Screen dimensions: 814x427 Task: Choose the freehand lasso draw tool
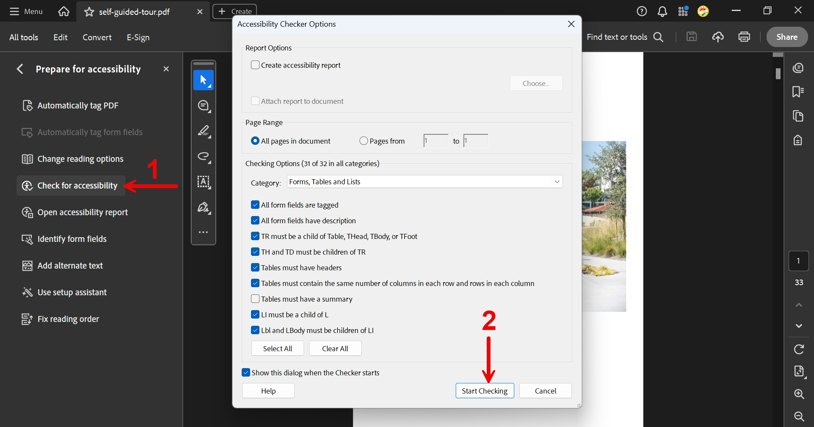tap(203, 156)
